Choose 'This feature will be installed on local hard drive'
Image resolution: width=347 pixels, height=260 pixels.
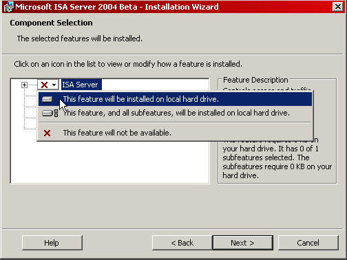[175, 99]
